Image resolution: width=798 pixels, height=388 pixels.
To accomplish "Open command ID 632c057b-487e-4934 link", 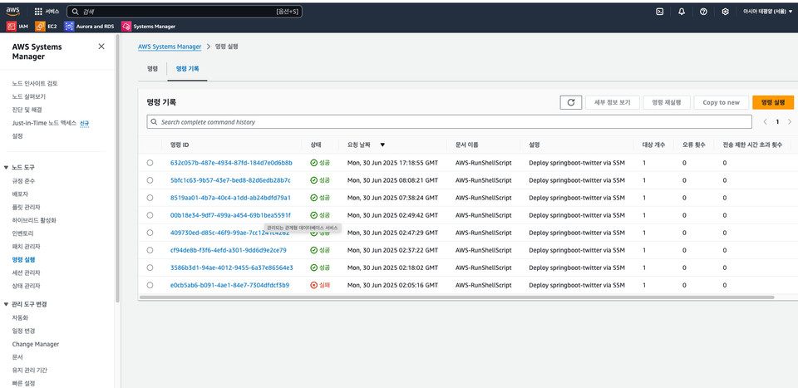I will click(x=231, y=163).
